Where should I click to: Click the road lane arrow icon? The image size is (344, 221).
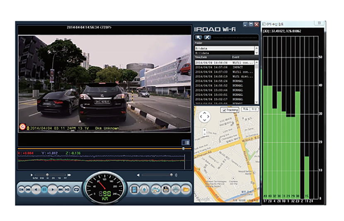pos(144,189)
